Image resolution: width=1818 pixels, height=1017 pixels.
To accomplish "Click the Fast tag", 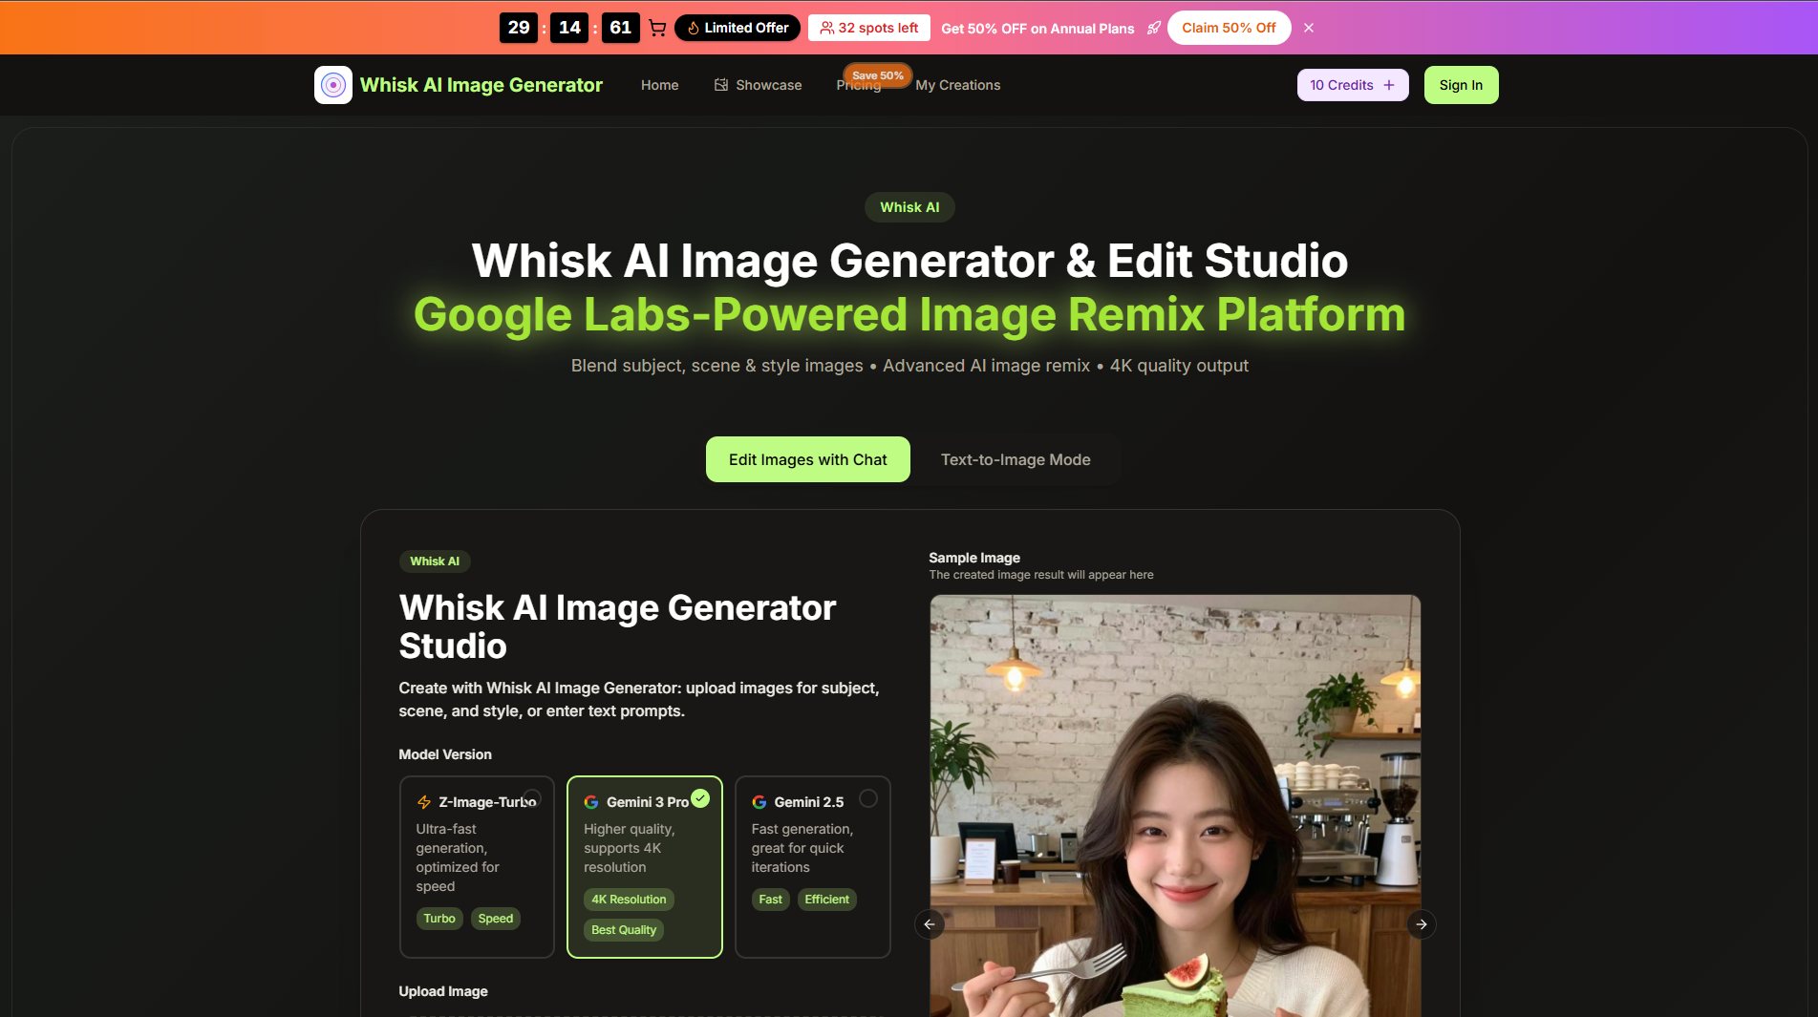I will click(x=770, y=900).
